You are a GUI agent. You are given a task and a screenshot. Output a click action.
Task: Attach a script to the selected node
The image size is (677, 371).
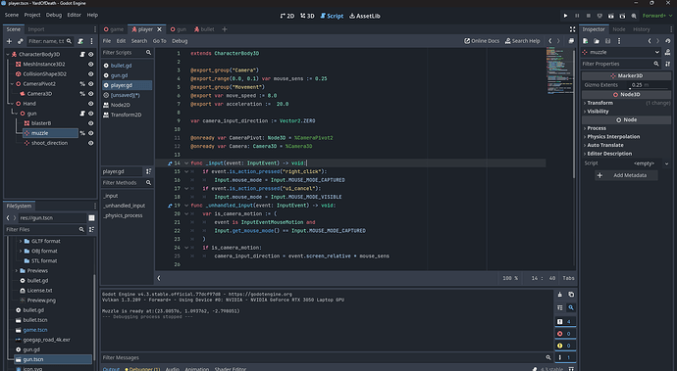tap(80, 41)
